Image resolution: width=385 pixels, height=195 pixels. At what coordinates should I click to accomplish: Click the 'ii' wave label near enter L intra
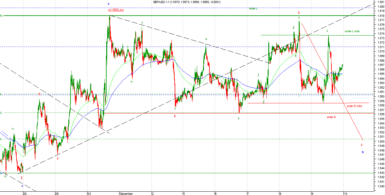click(x=327, y=31)
